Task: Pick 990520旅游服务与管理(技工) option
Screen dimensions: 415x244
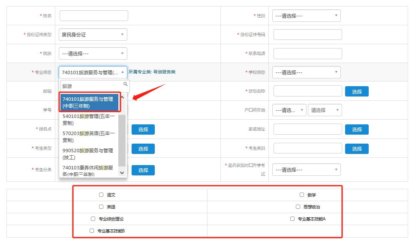Action: click(89, 154)
